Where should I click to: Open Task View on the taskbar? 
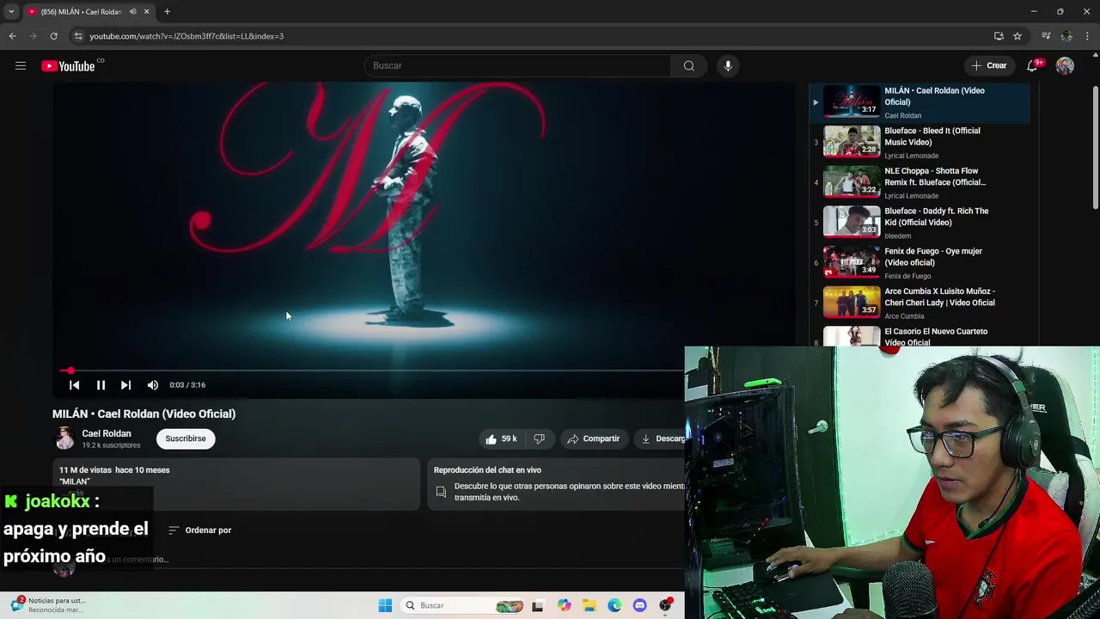tap(538, 605)
